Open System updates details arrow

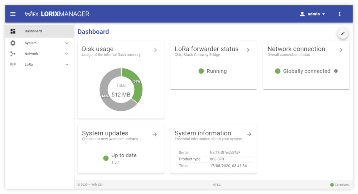(155, 134)
